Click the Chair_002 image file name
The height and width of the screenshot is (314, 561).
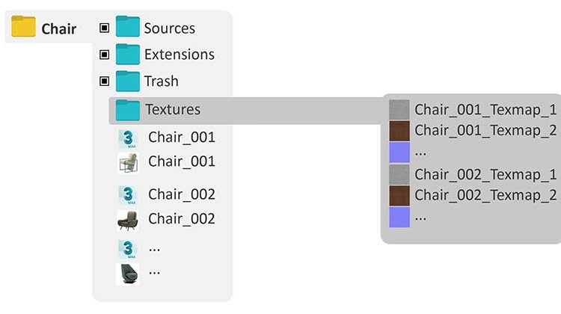pos(182,218)
